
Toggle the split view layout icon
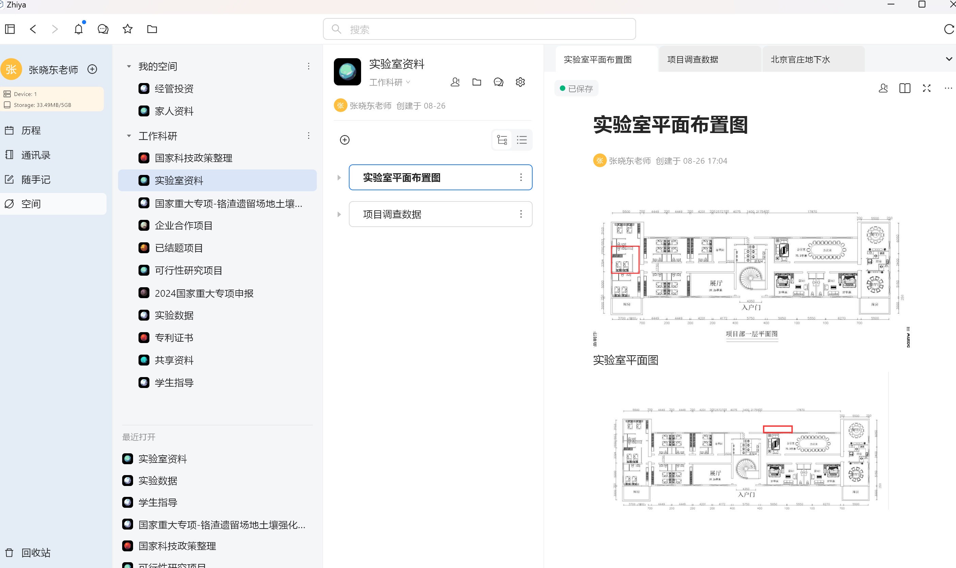point(905,88)
